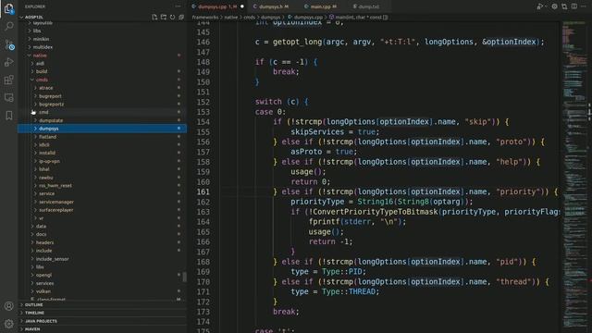Select the vulkan folder
This screenshot has width=592, height=333.
click(102, 291)
